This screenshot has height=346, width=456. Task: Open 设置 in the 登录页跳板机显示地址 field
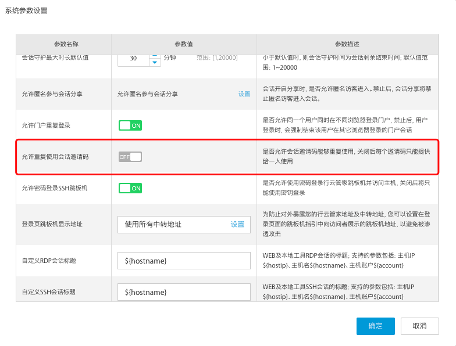click(x=237, y=224)
